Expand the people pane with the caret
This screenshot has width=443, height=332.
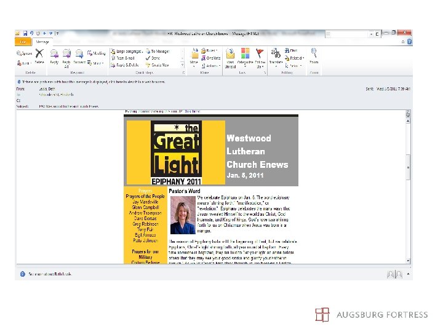408,274
